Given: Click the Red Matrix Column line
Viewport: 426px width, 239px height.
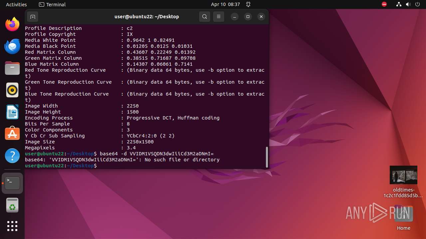Looking at the screenshot, I should [110, 52].
